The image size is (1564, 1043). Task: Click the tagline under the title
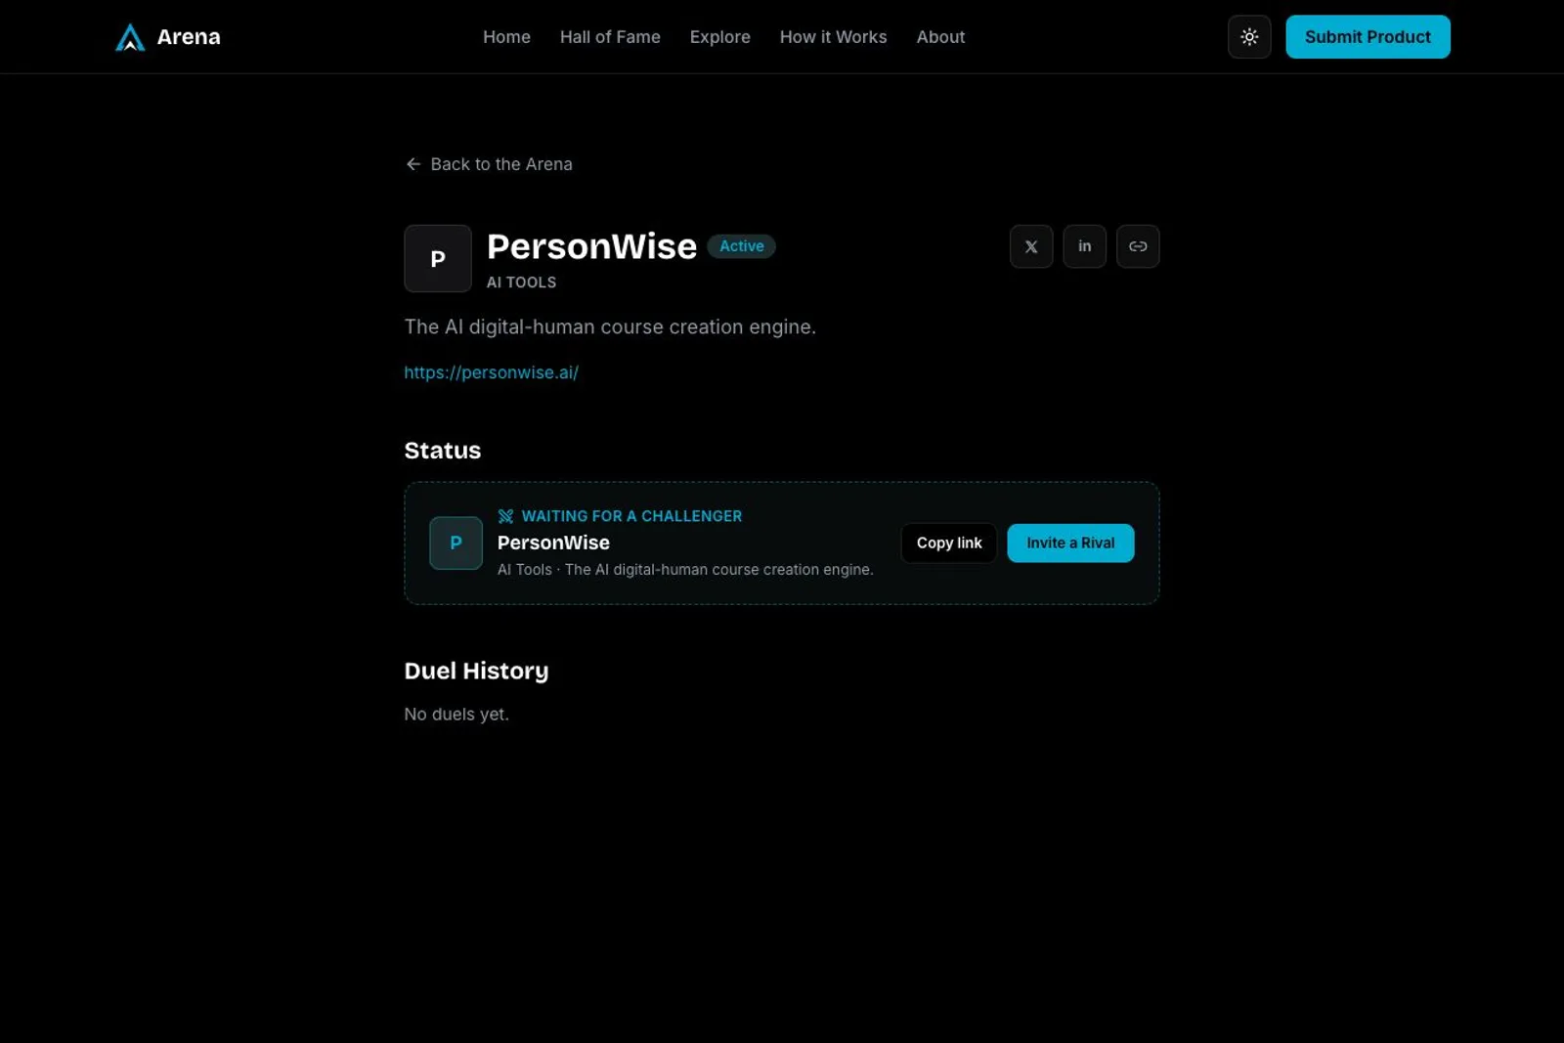tap(610, 326)
